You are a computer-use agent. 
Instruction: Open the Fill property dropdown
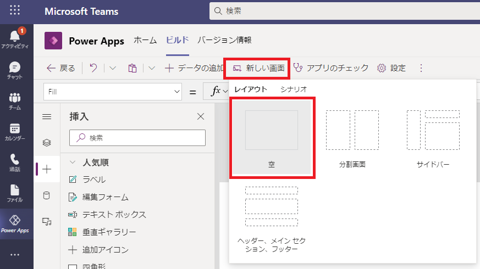click(x=113, y=91)
